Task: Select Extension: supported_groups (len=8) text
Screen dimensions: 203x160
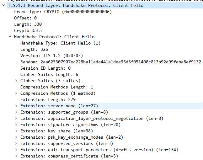Action: tap(64, 112)
